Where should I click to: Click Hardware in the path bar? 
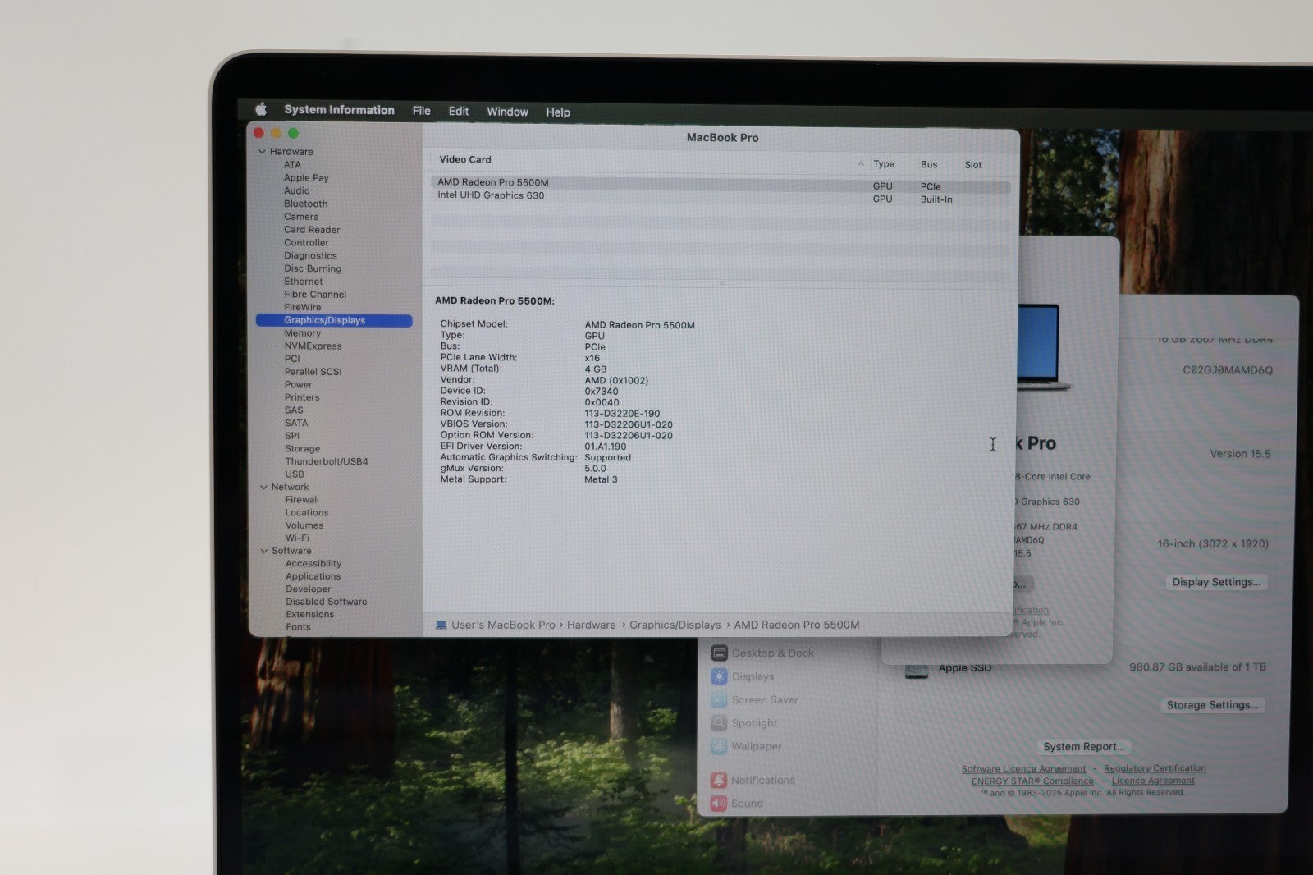(x=591, y=625)
